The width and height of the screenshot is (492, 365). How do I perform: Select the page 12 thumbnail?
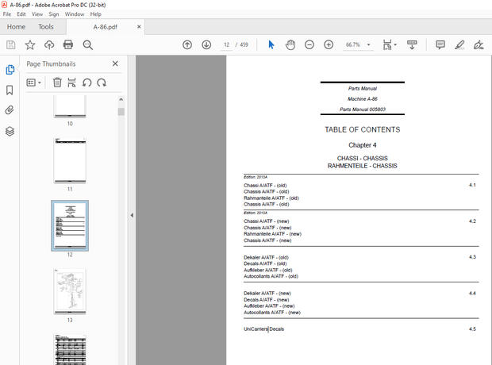70,225
